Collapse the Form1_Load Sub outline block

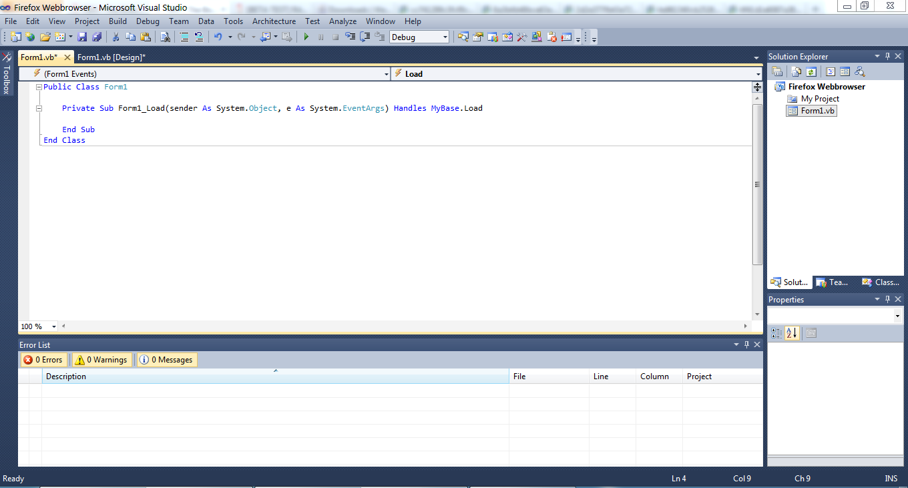coord(38,108)
